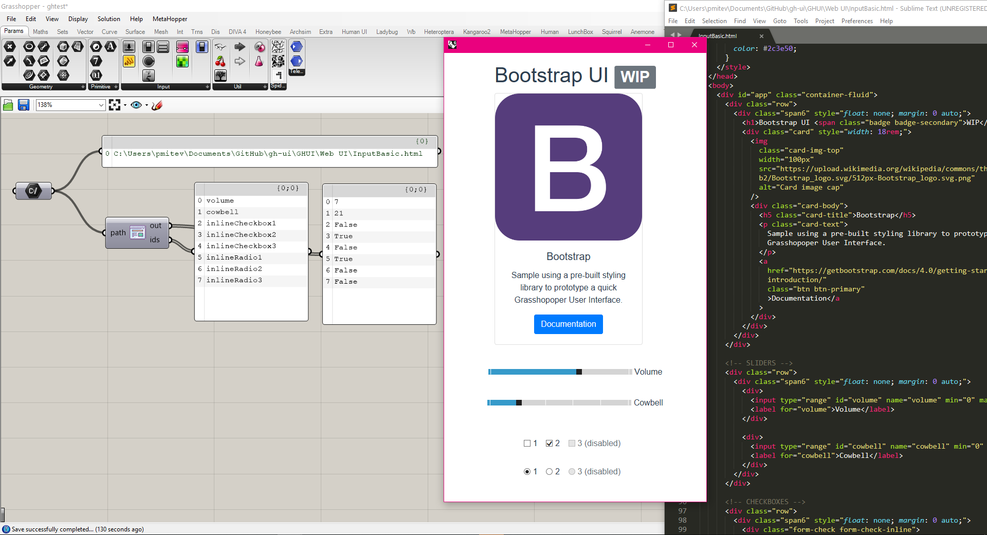Open file with green folder toolbar icon
The image size is (987, 535).
[8, 105]
